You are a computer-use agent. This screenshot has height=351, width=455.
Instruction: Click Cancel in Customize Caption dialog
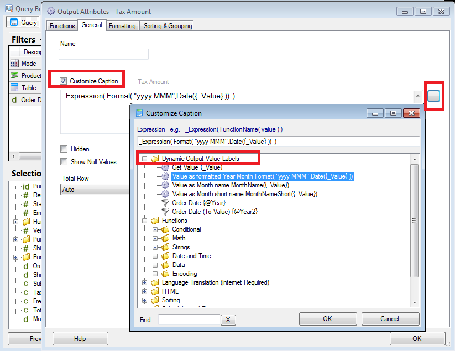pos(390,319)
